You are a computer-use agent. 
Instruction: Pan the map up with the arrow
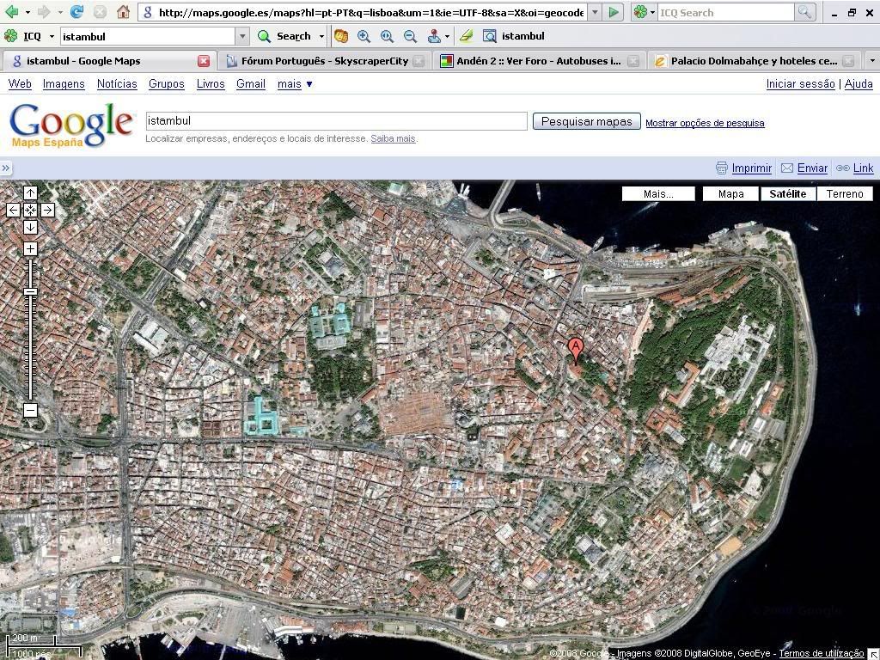tap(30, 192)
